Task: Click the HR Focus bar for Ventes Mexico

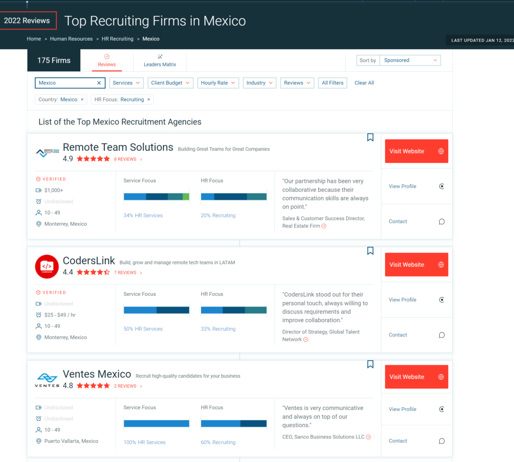Action: click(234, 423)
